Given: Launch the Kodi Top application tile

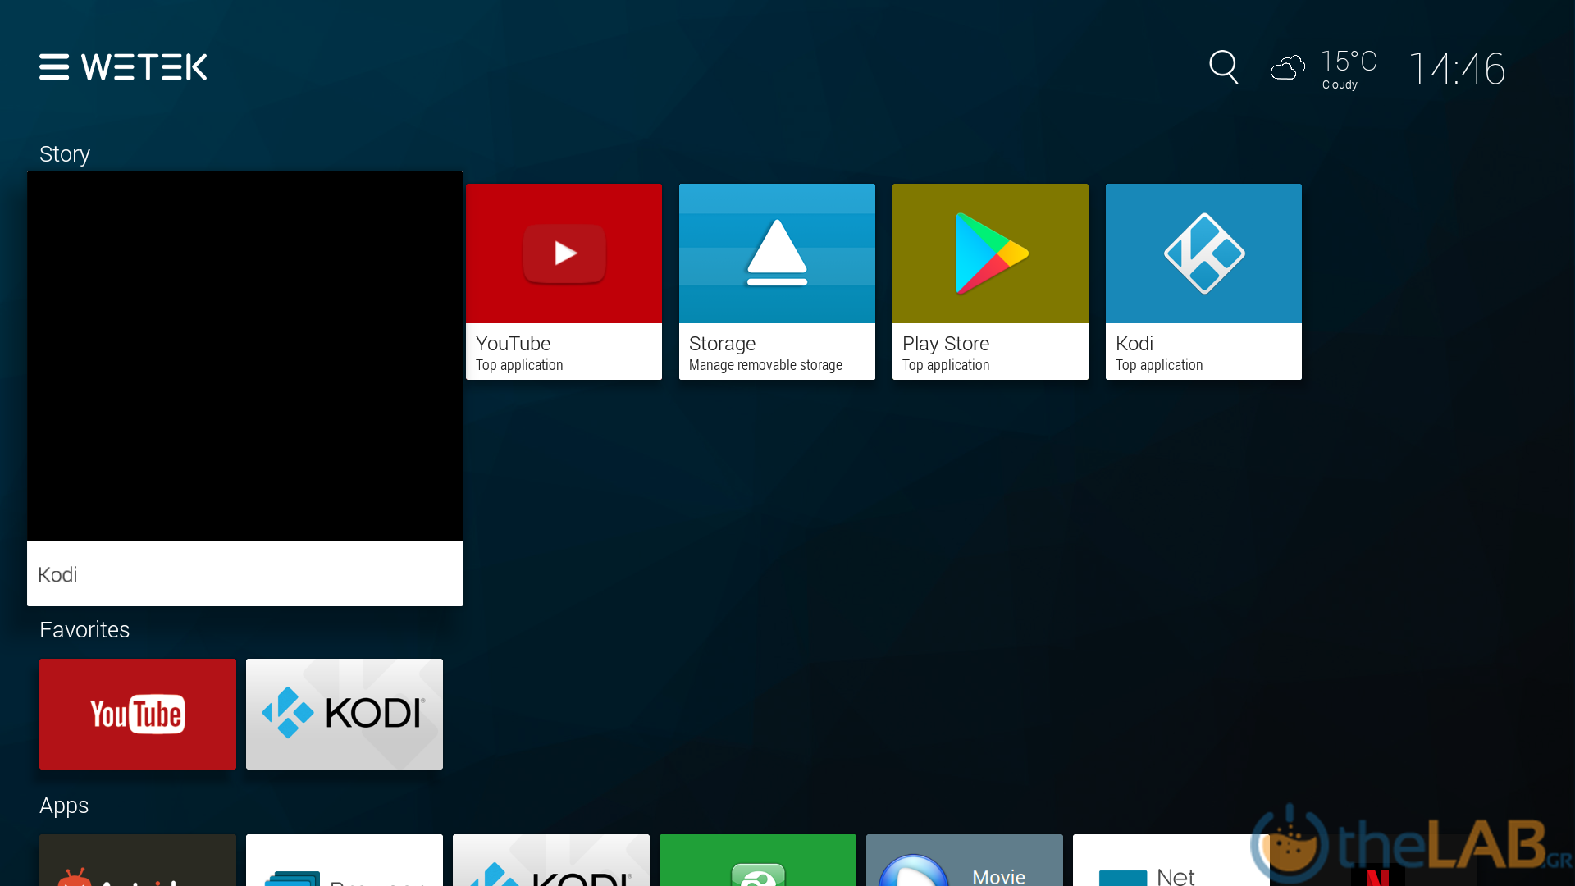Looking at the screenshot, I should (x=1203, y=281).
